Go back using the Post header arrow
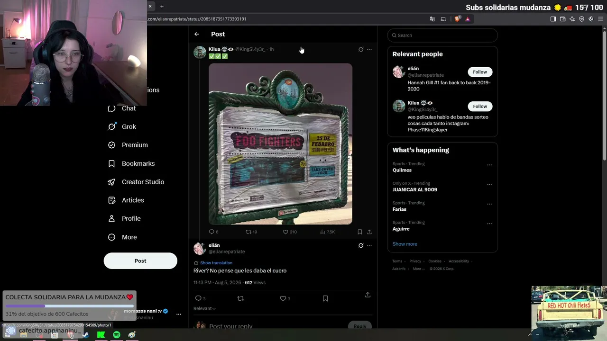The height and width of the screenshot is (341, 607). coord(197,34)
